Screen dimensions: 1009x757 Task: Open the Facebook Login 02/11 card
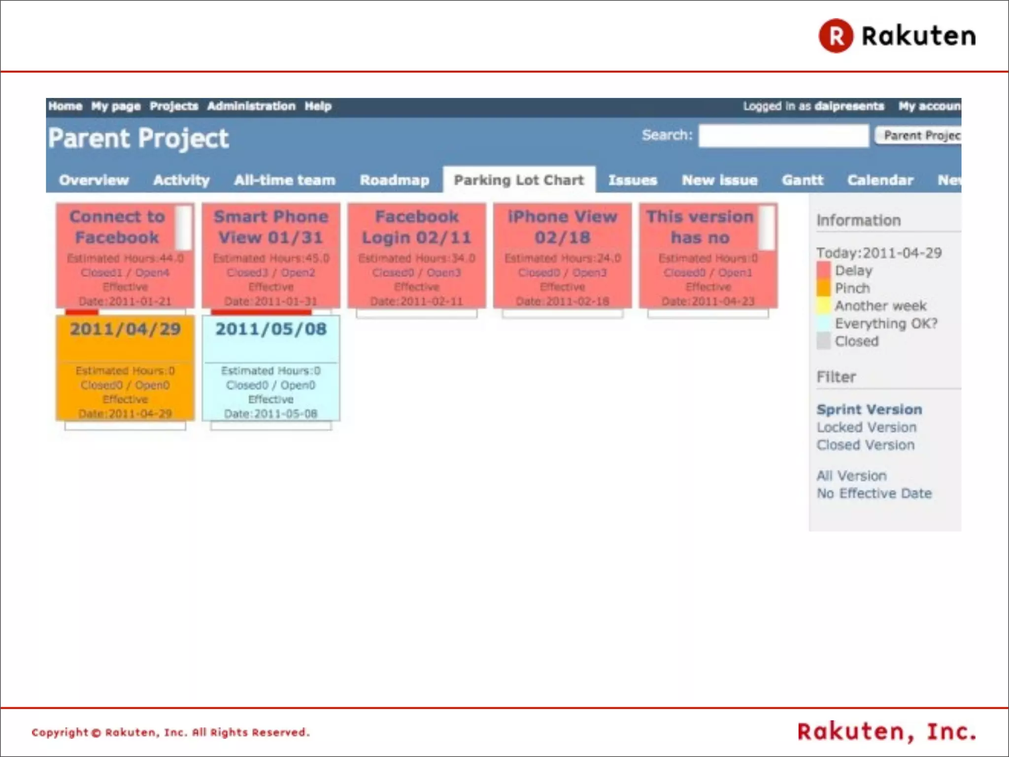coord(416,227)
